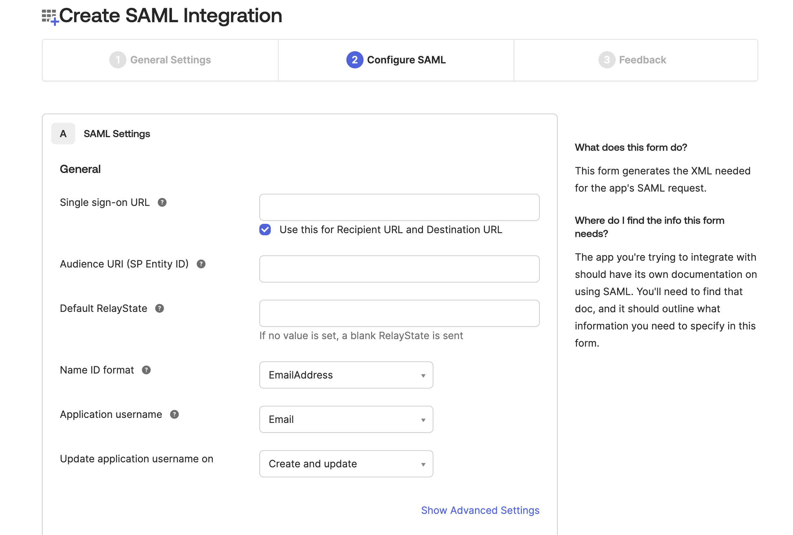
Task: Click the app grid plus icon beside title
Action: pos(50,17)
